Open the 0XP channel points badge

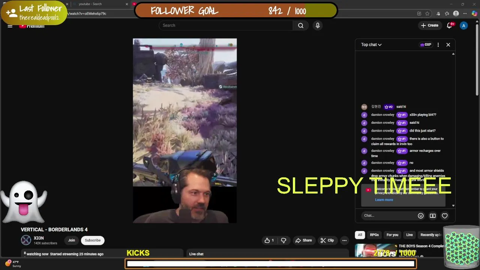[x=426, y=45]
